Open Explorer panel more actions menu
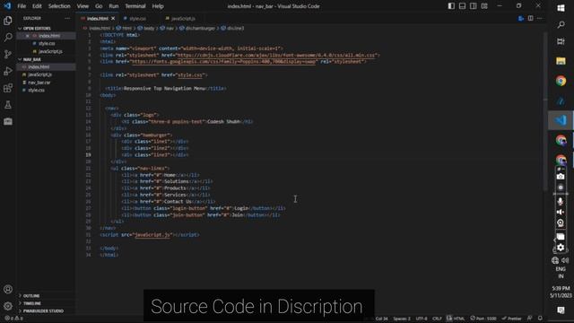574x323 pixels. coord(67,18)
